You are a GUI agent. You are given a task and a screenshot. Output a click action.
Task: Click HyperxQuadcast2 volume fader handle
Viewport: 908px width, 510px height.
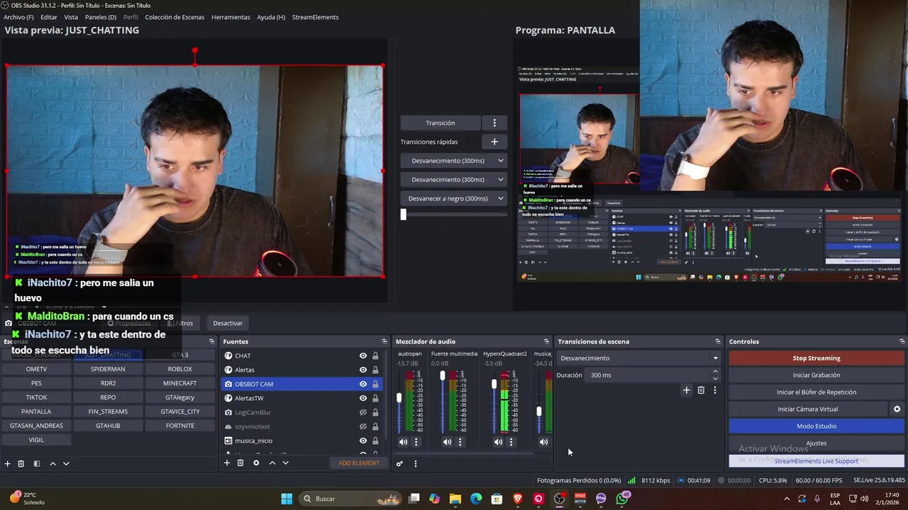pos(494,384)
